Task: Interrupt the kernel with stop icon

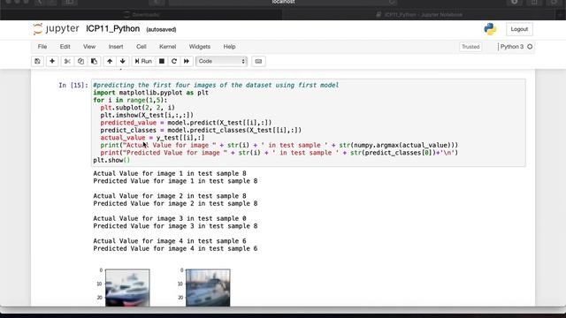Action: coord(162,61)
